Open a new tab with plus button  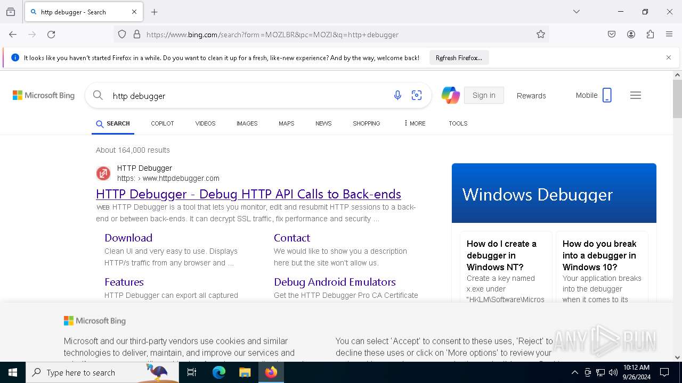(155, 12)
